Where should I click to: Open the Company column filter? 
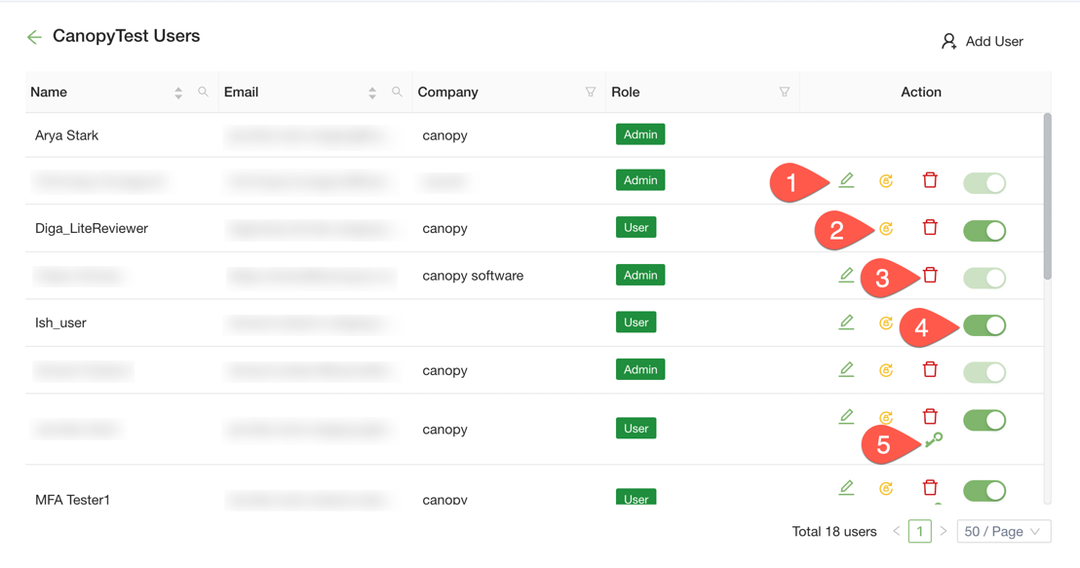pos(590,92)
